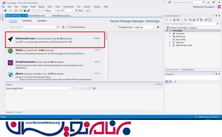The height and width of the screenshot is (137, 222).
Task: Open the Build menu
Action: (x=33, y=7)
